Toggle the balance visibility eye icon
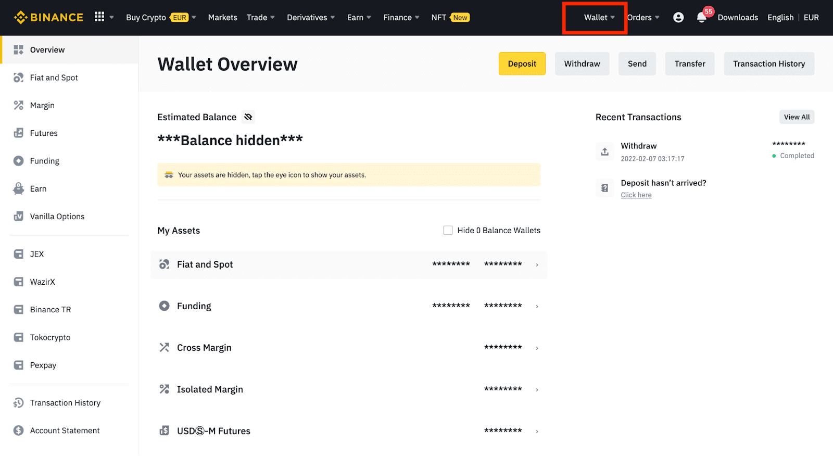 point(248,117)
